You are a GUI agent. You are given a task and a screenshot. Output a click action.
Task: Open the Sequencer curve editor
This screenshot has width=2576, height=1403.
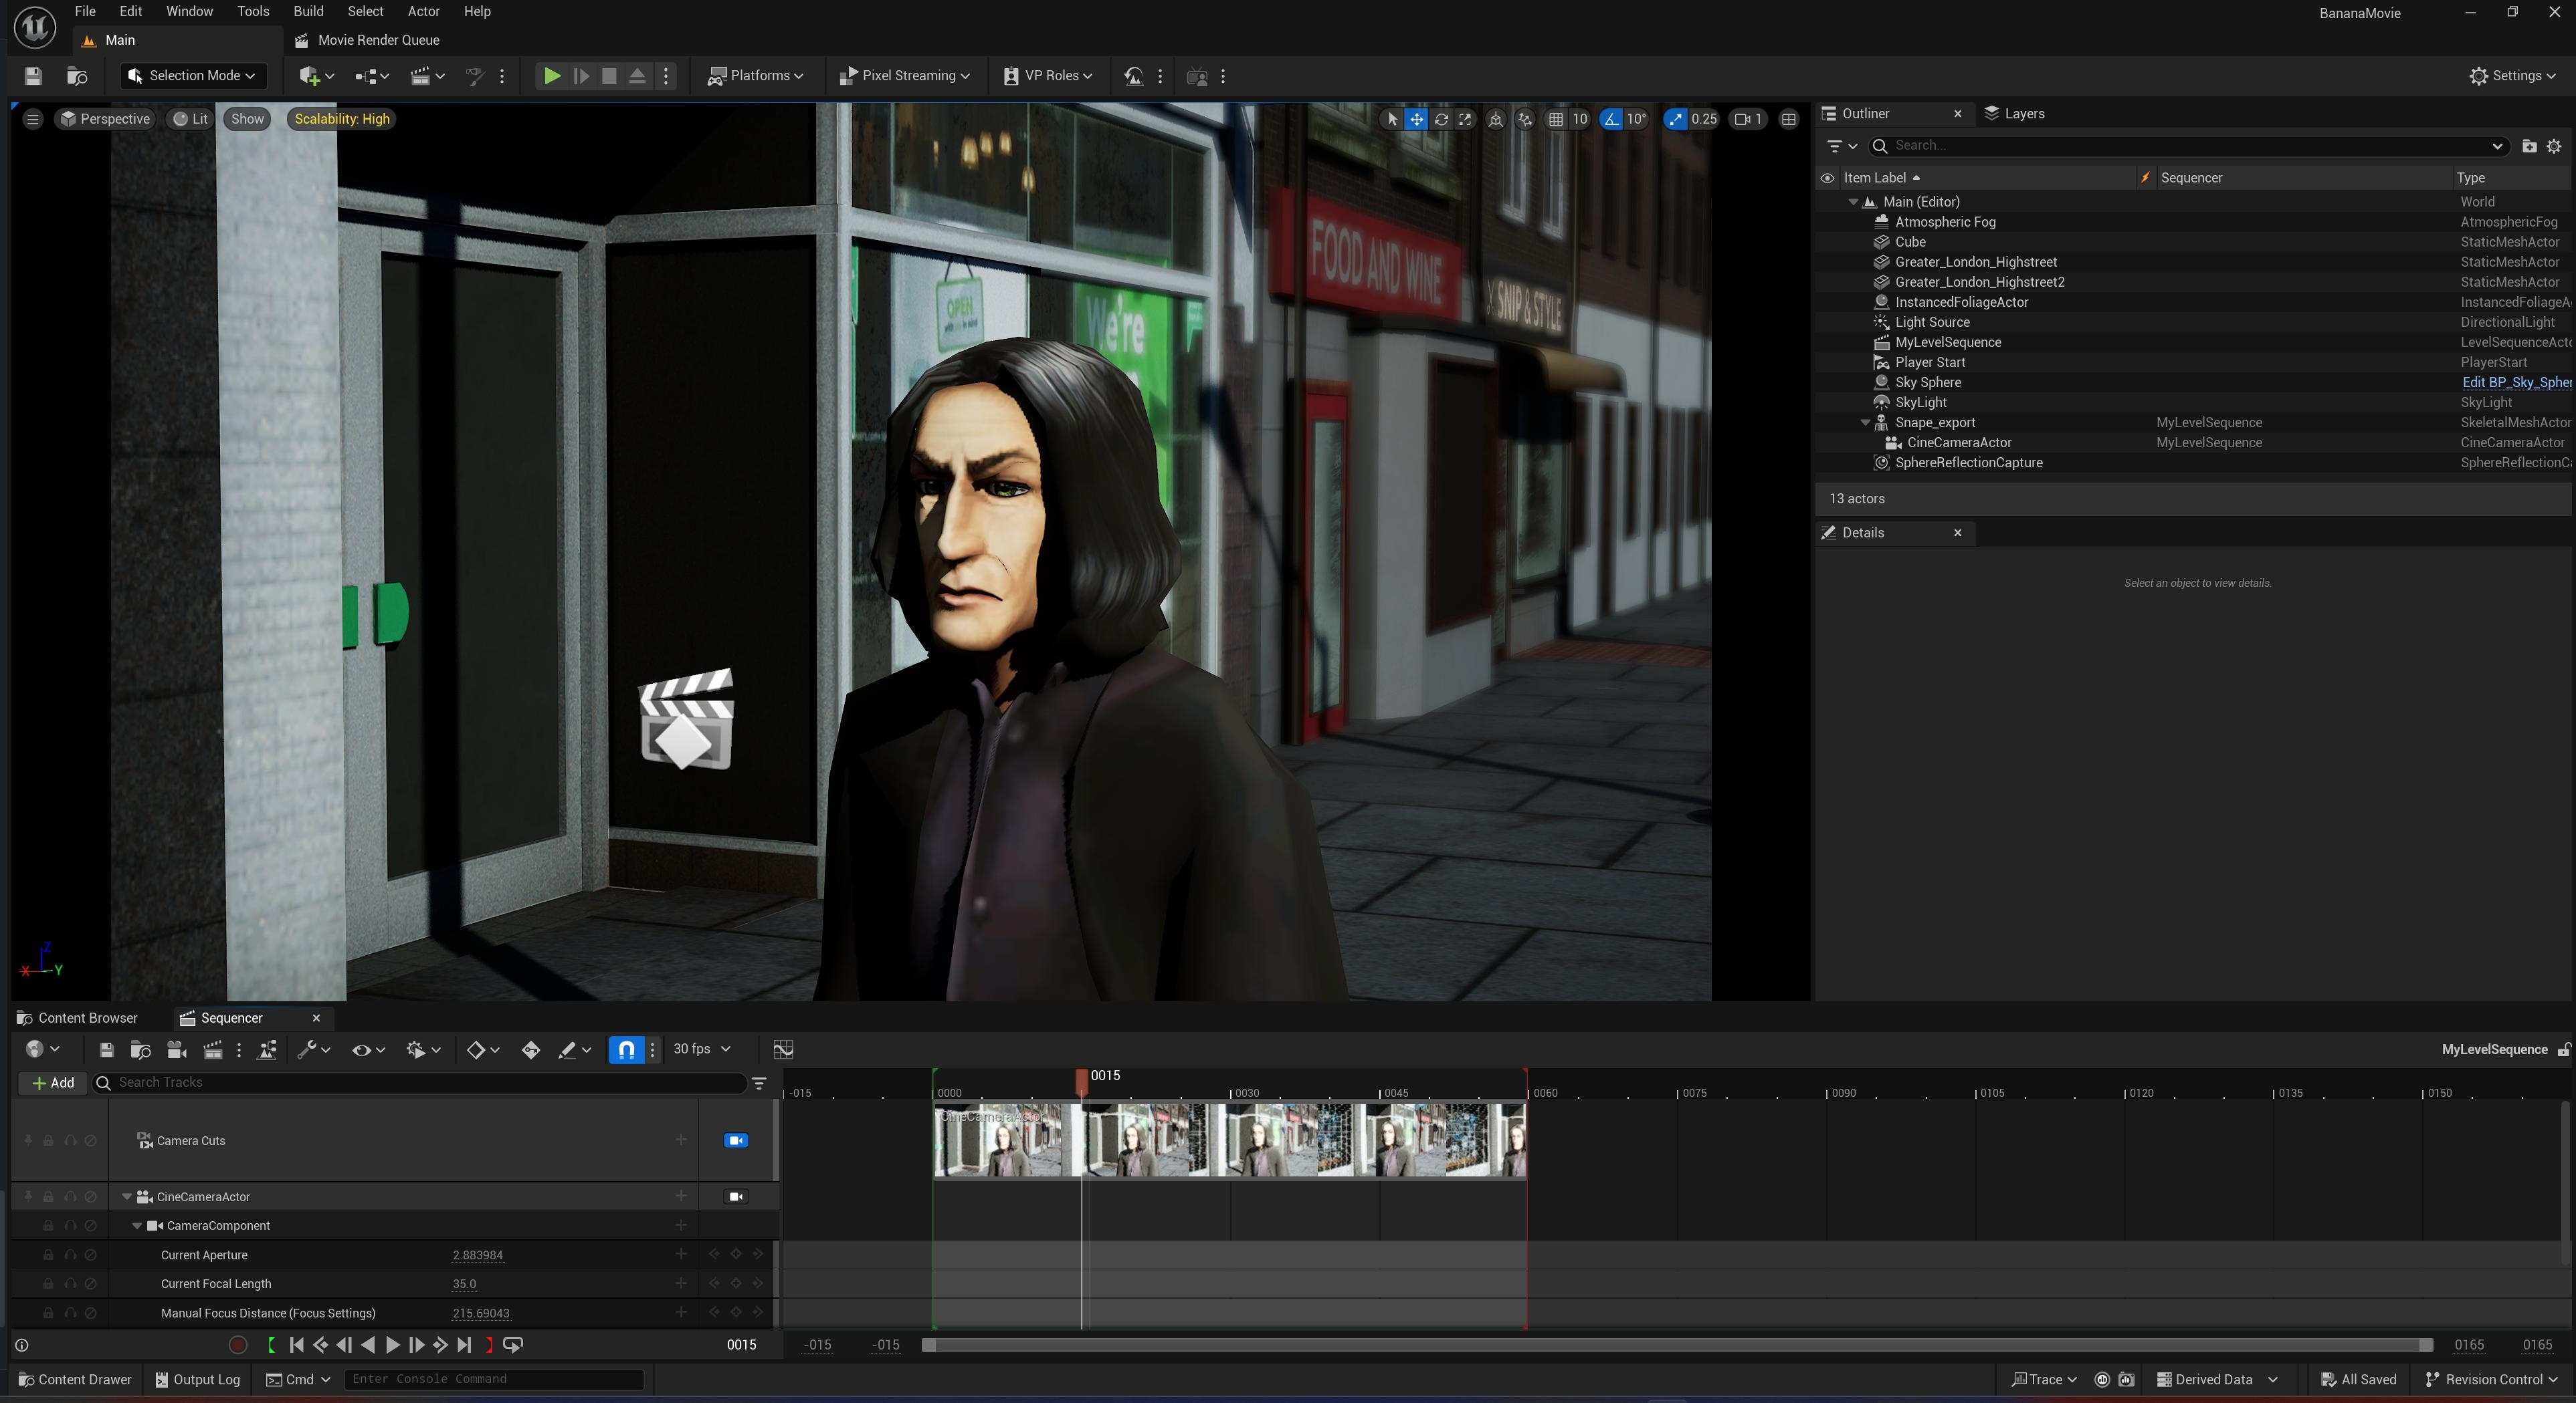point(783,1049)
